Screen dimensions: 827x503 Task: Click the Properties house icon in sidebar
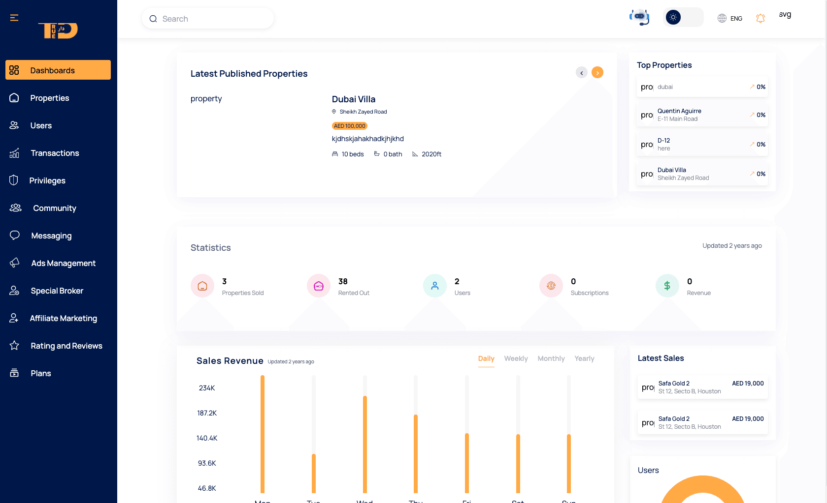click(x=14, y=98)
